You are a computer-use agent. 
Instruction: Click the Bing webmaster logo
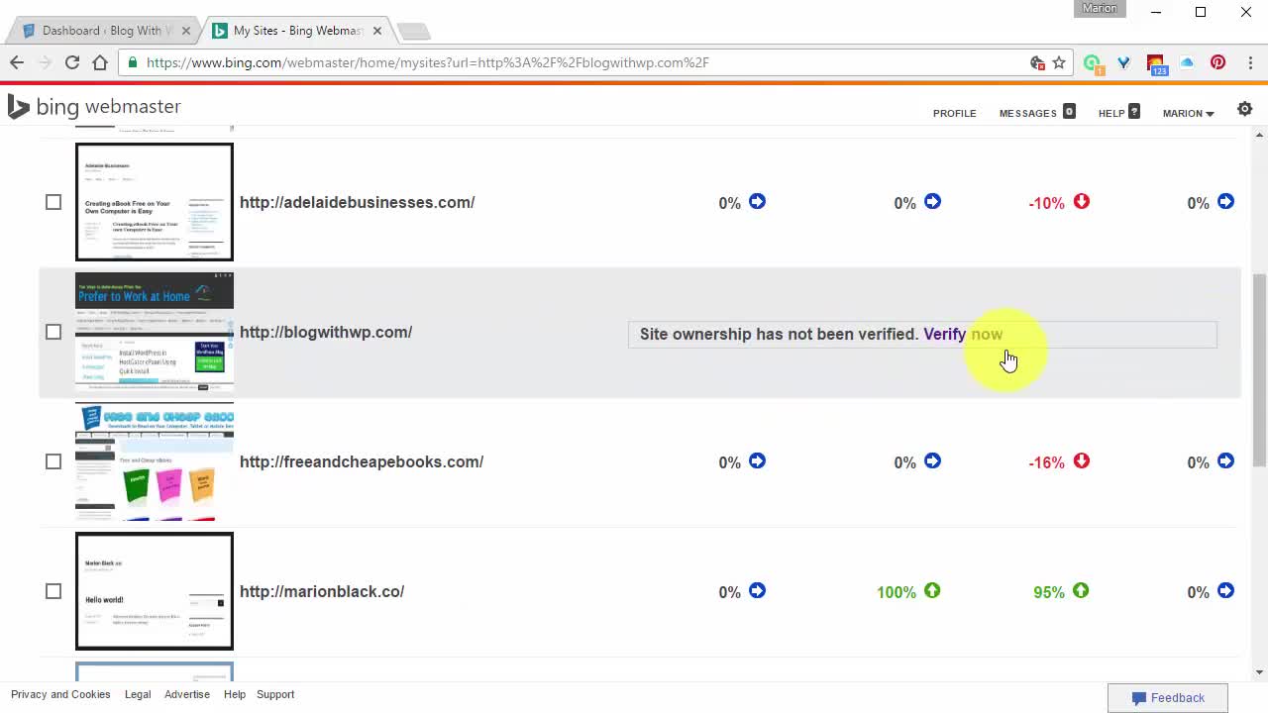(x=94, y=107)
